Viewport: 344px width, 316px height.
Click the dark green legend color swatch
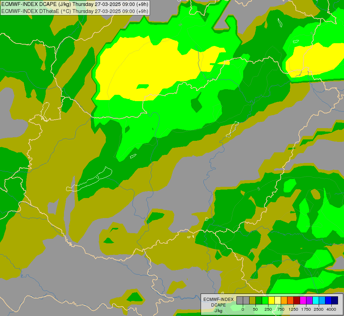coord(259,300)
